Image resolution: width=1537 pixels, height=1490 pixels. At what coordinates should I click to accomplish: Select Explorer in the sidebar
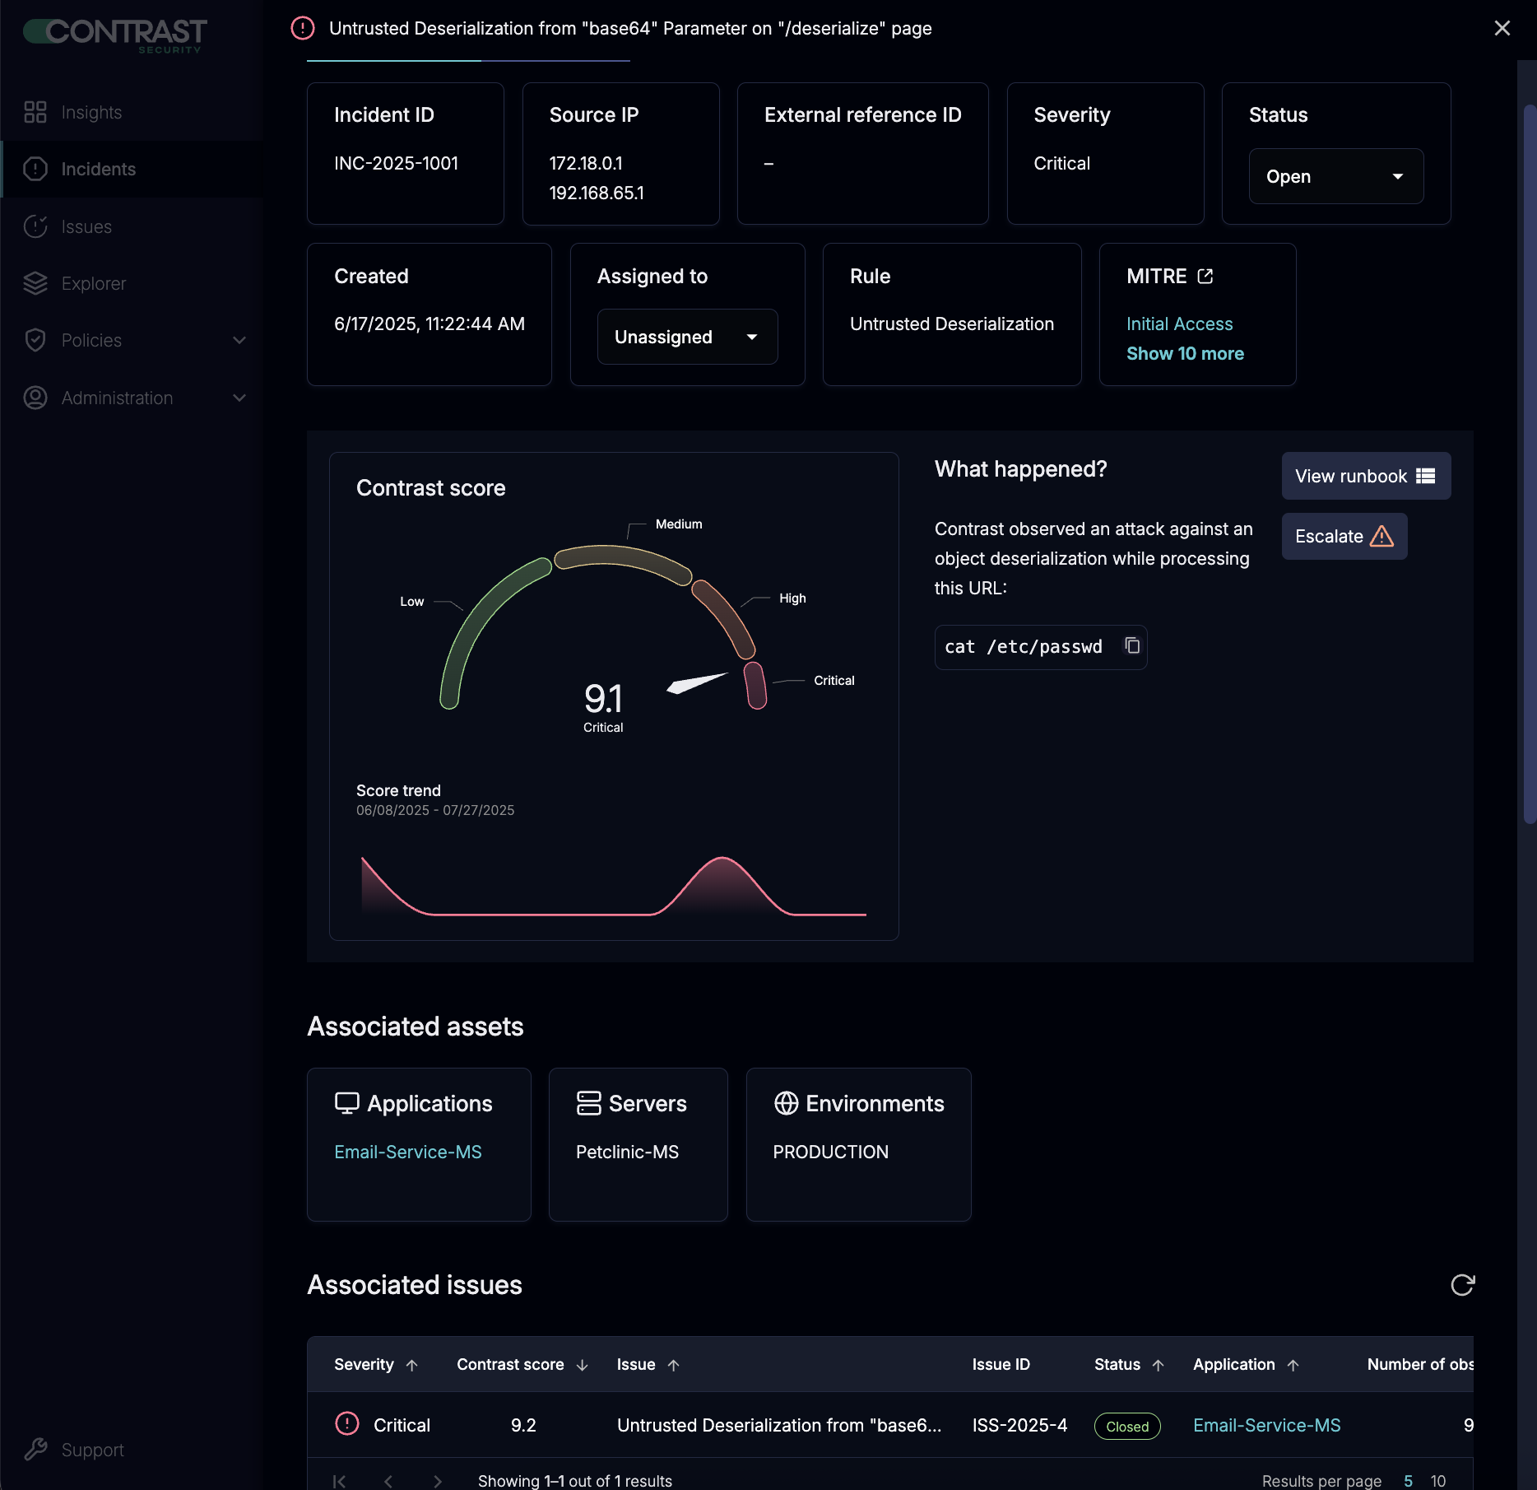(93, 283)
